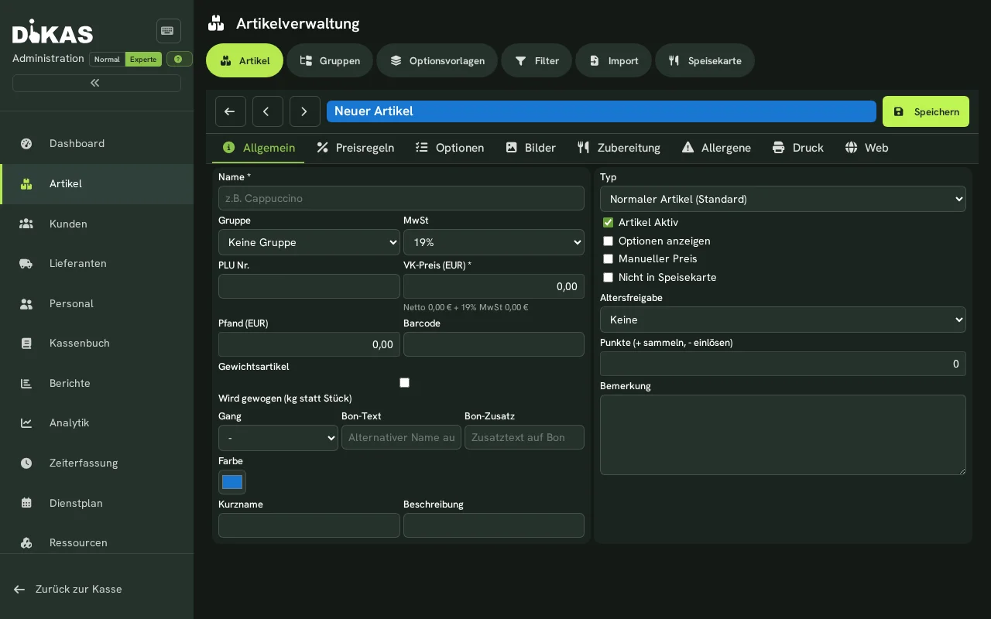991x619 pixels.
Task: Click the Name input field
Action: [401, 198]
